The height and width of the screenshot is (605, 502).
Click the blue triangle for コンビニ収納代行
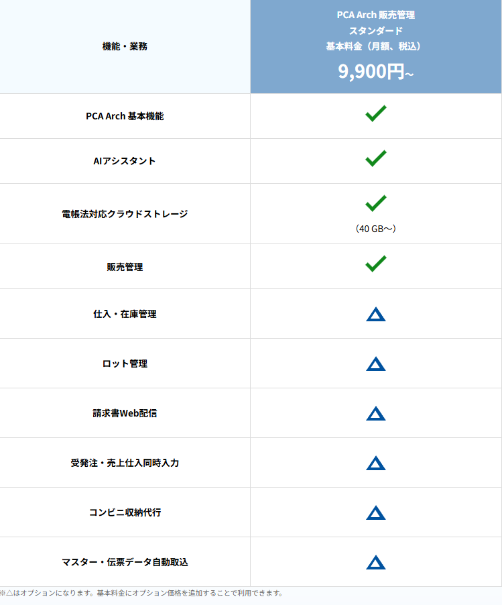point(376,512)
